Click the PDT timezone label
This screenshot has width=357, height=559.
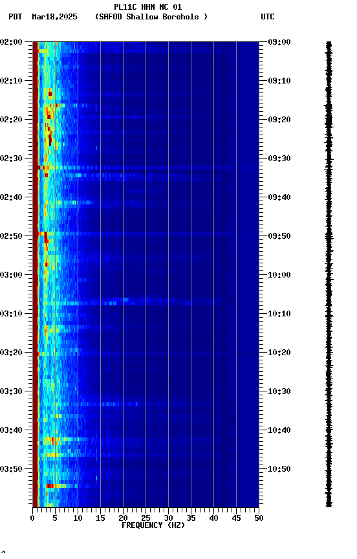[16, 17]
